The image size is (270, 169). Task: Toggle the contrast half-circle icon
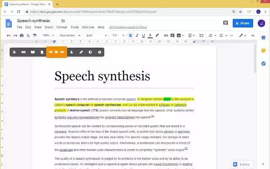pyautogui.click(x=90, y=52)
